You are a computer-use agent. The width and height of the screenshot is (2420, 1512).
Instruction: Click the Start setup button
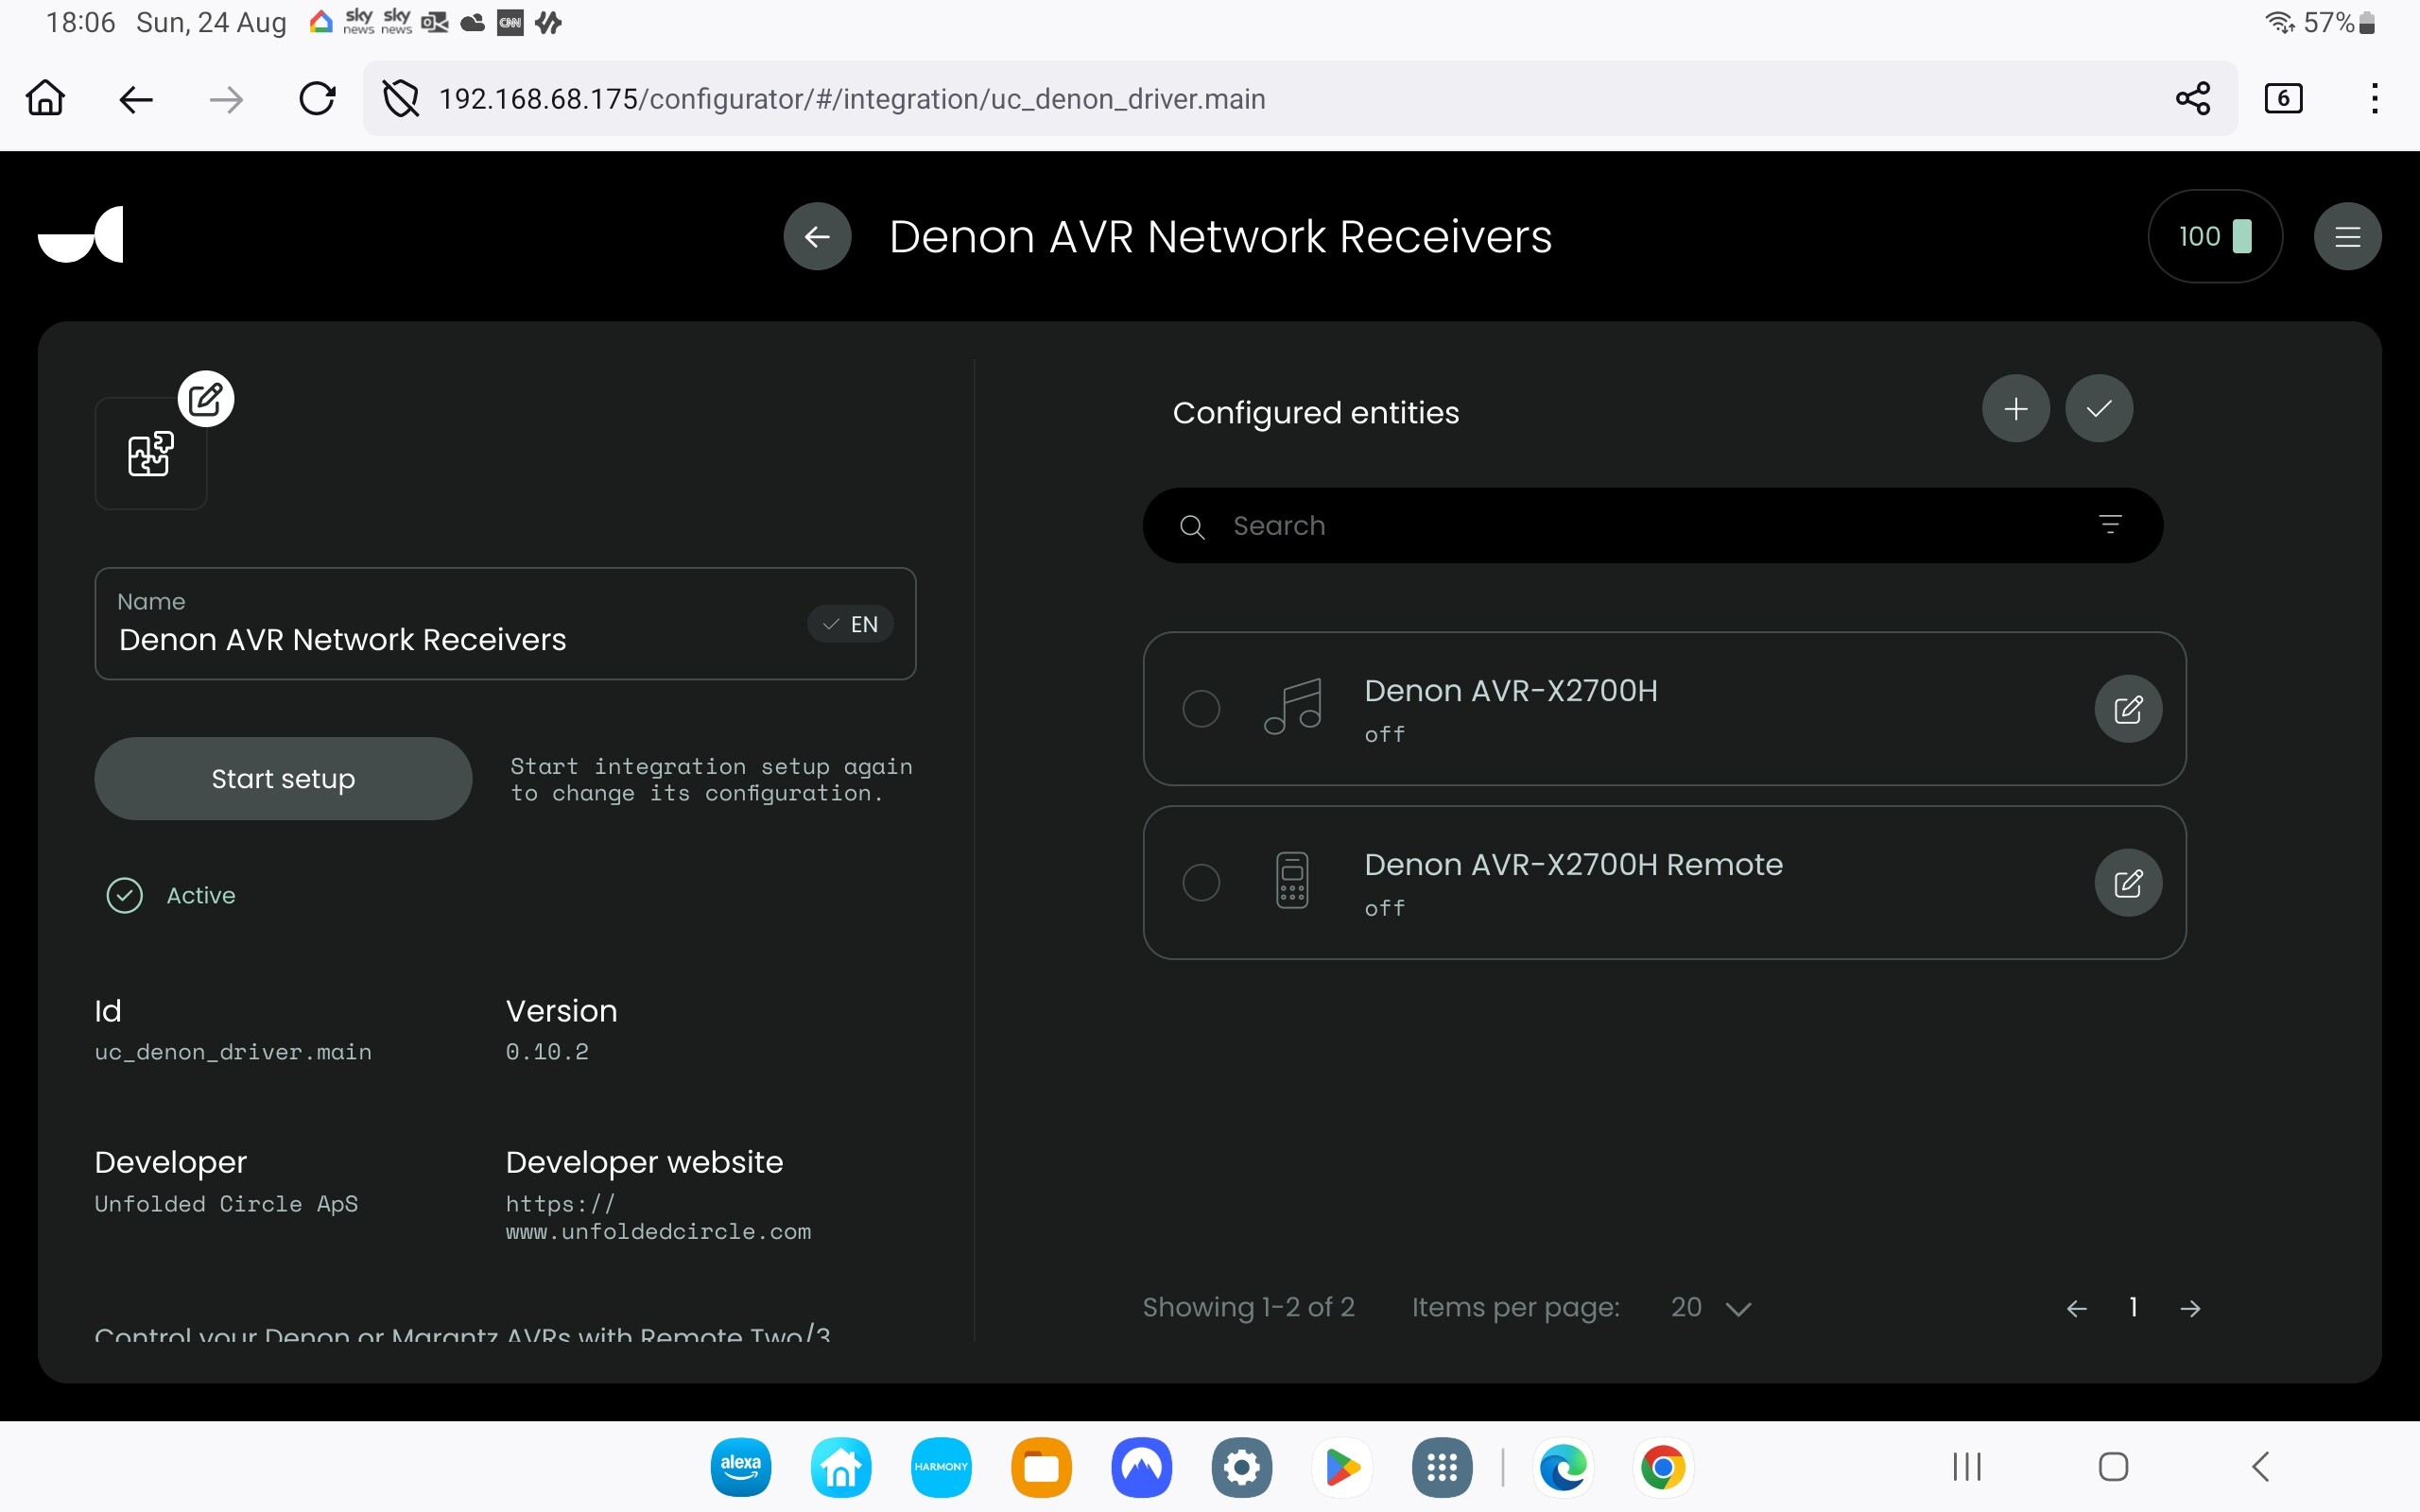tap(282, 779)
